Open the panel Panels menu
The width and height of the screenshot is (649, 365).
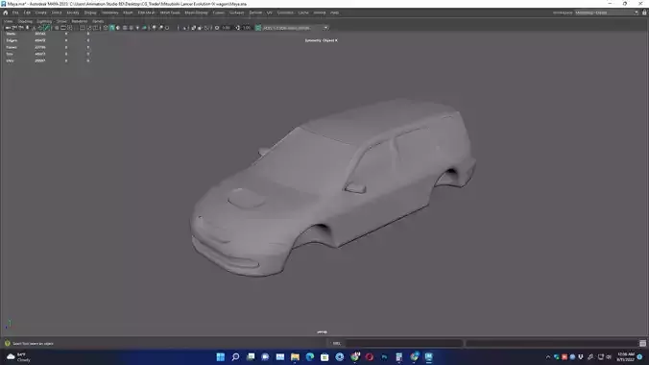(x=98, y=21)
